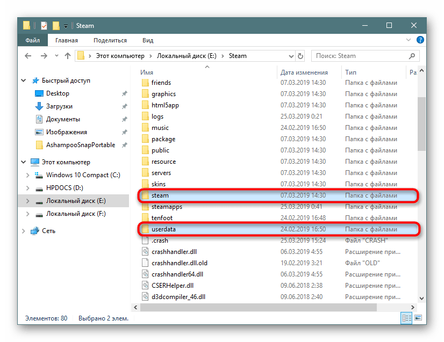Switch to the Вид ribbon tab
The image size is (444, 342).
tap(148, 40)
